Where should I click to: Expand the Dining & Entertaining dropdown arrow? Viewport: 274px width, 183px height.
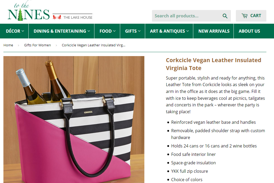click(89, 31)
